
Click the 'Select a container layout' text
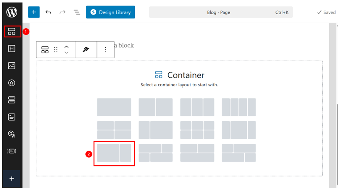[x=179, y=85]
